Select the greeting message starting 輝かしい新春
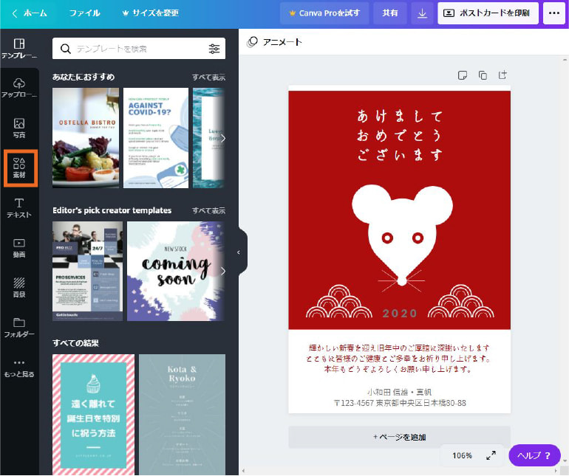Viewport: 569px width, 476px height. coord(399,359)
